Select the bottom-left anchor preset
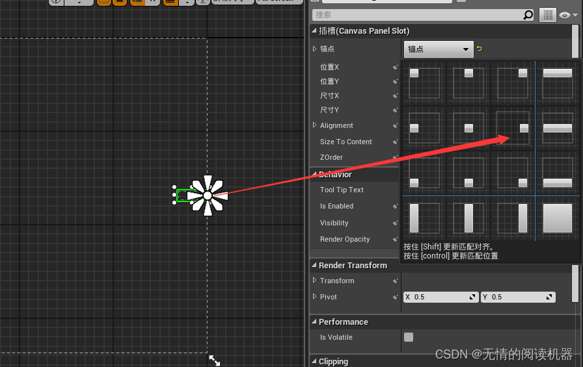The height and width of the screenshot is (367, 583). pos(424,172)
